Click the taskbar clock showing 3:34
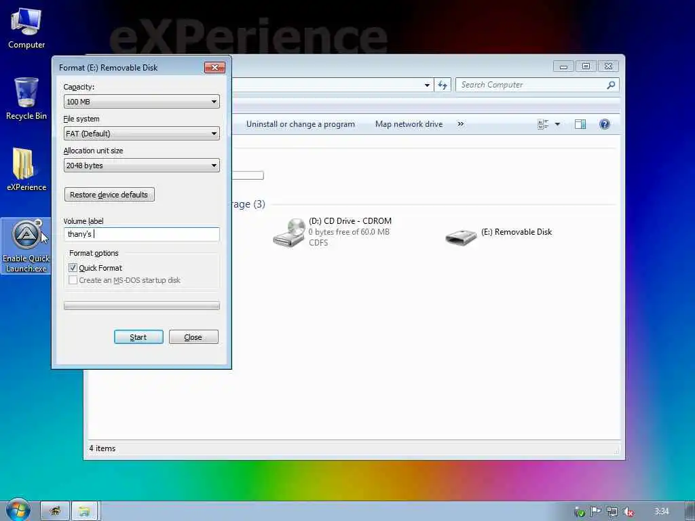The width and height of the screenshot is (695, 521). pos(661,512)
